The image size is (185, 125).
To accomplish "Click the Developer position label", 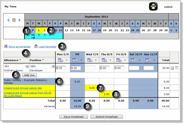I will 36,70.
